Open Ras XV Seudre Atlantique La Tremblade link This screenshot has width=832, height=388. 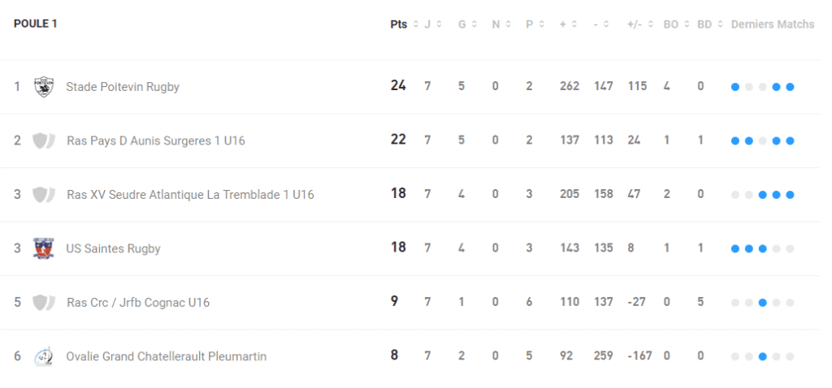(190, 195)
